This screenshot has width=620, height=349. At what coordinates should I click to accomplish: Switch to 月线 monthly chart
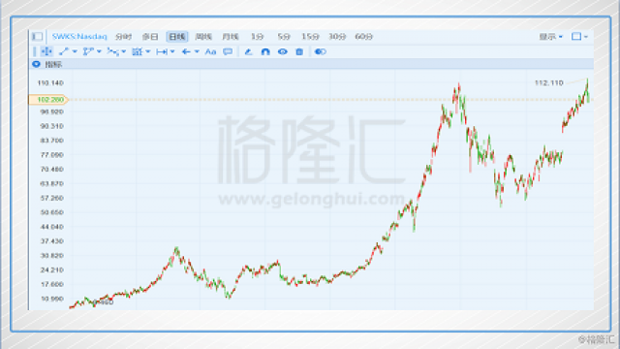point(231,37)
